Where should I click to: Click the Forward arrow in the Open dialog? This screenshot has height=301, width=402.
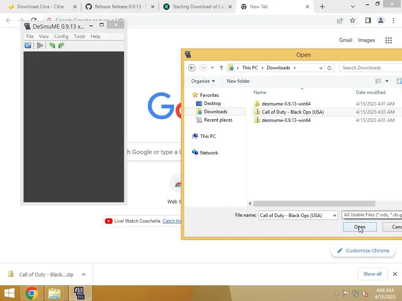pos(203,68)
